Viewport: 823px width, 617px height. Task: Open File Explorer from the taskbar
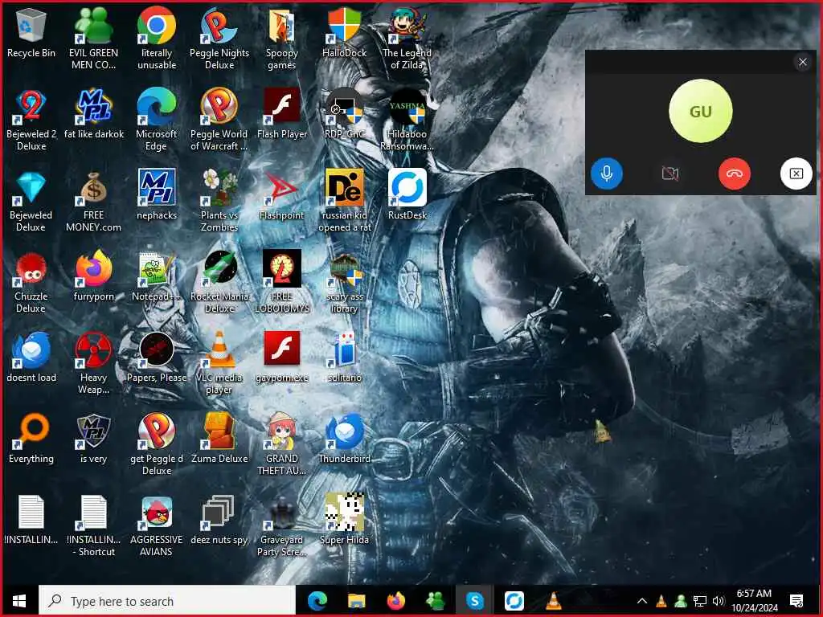pyautogui.click(x=356, y=601)
